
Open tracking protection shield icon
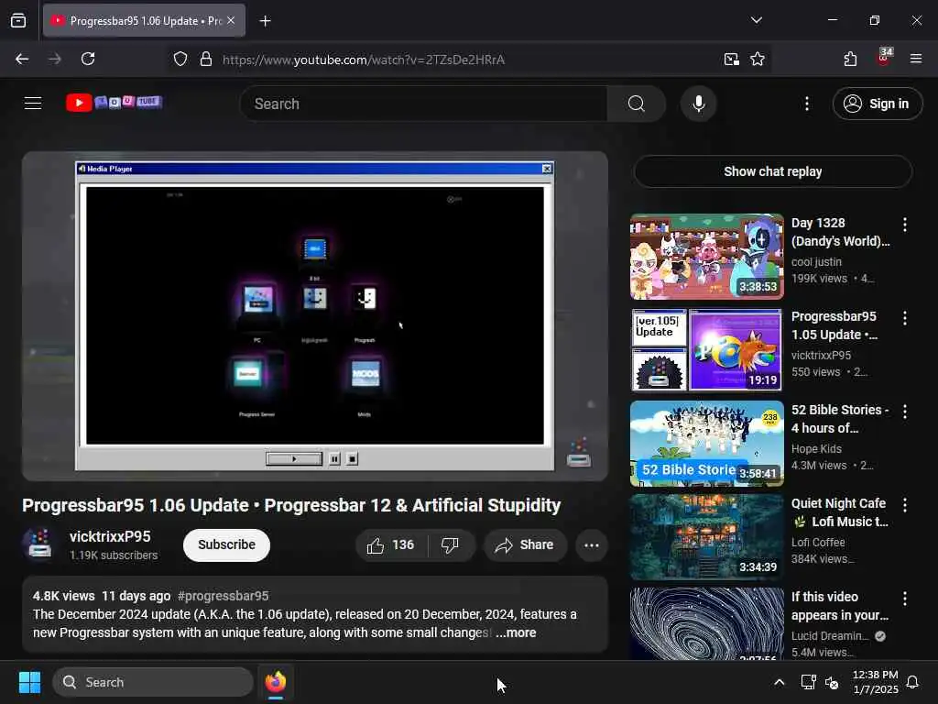(x=180, y=60)
